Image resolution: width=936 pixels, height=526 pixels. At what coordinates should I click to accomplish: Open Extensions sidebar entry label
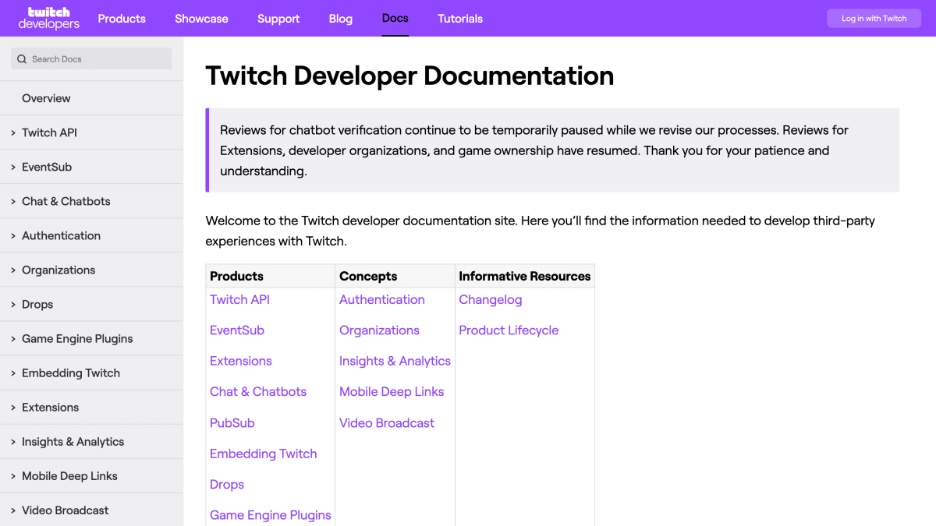[50, 407]
